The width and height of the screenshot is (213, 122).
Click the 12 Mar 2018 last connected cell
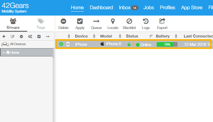click(x=198, y=45)
